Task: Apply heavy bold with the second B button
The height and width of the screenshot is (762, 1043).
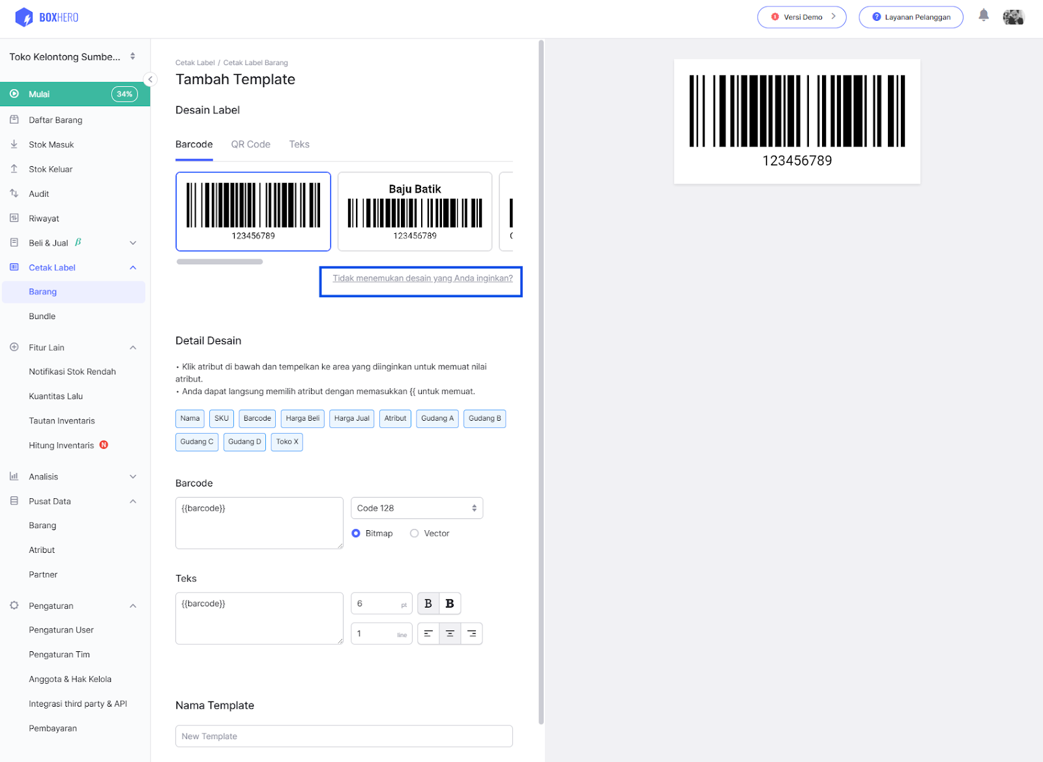Action: [450, 604]
